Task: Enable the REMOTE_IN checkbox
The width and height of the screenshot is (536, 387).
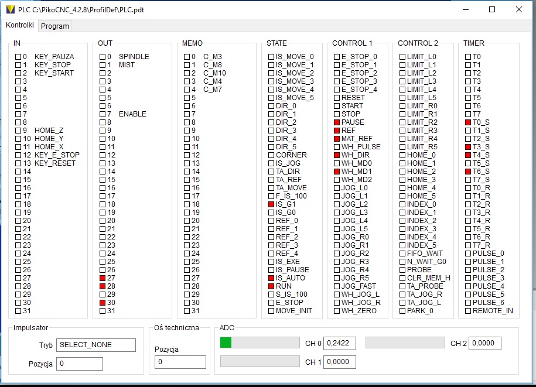Action: (468, 311)
